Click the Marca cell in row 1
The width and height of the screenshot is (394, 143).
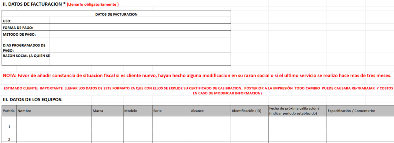point(107,122)
